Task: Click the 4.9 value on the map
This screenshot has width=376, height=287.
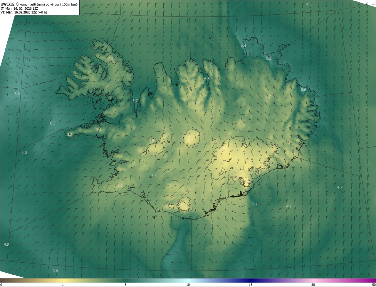Action: pyautogui.click(x=6, y=244)
